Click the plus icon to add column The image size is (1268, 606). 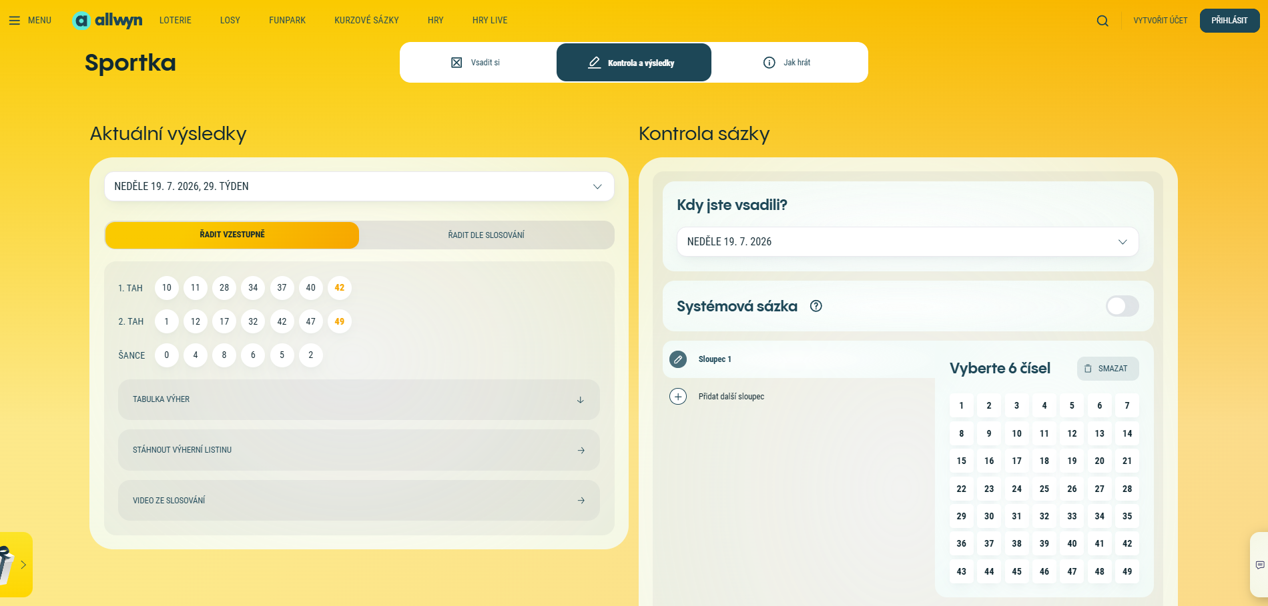tap(678, 397)
